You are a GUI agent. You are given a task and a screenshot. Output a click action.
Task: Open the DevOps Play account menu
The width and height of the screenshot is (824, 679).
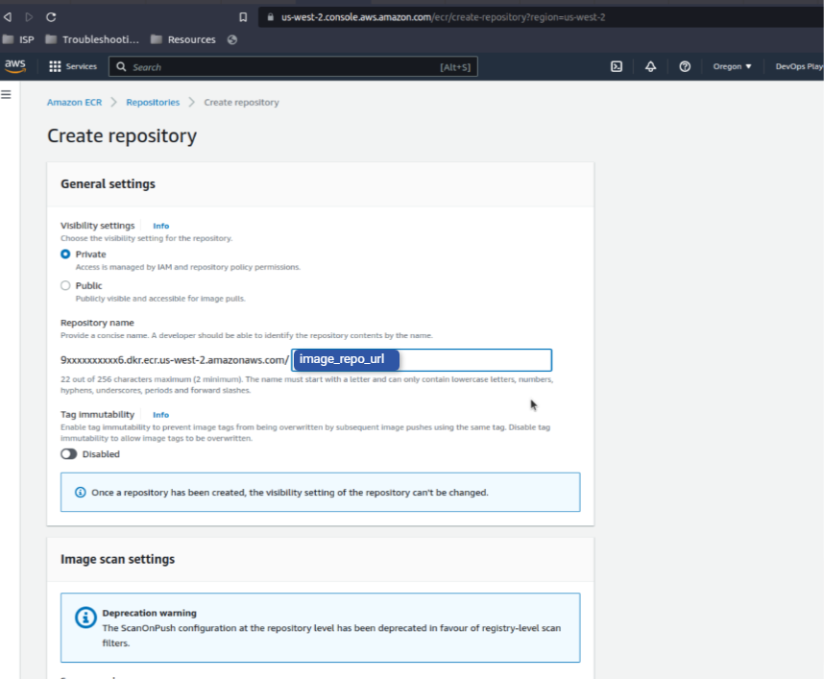point(796,66)
